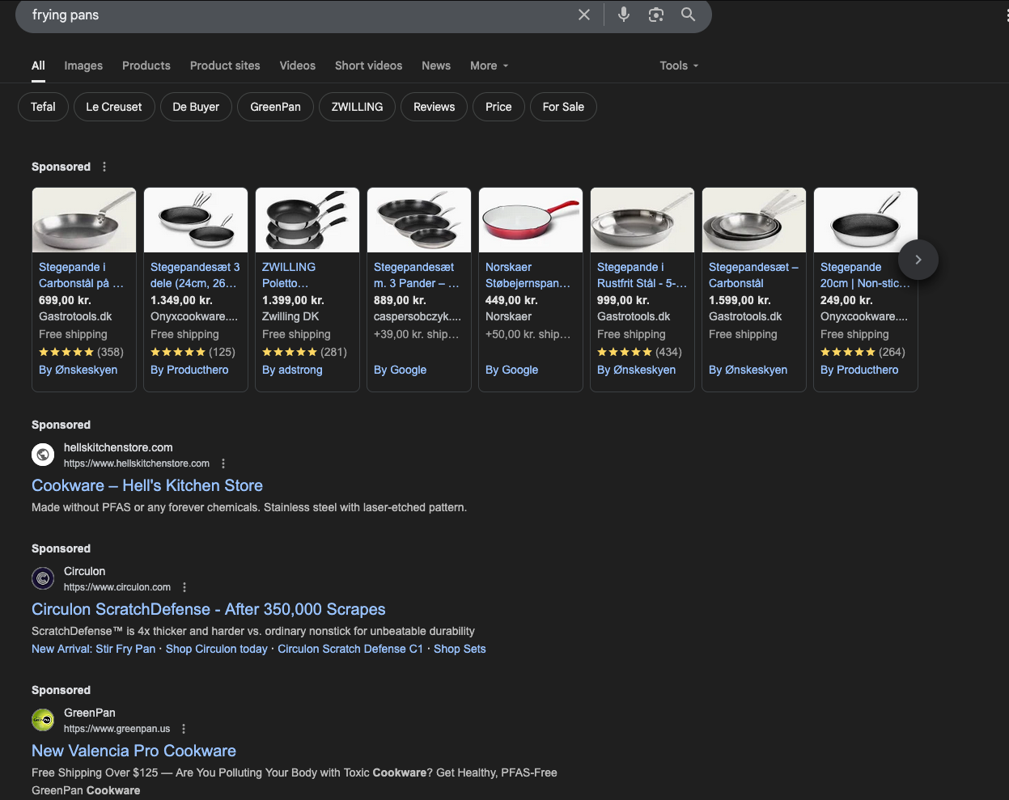
Task: Switch to the Products tab
Action: tap(146, 66)
